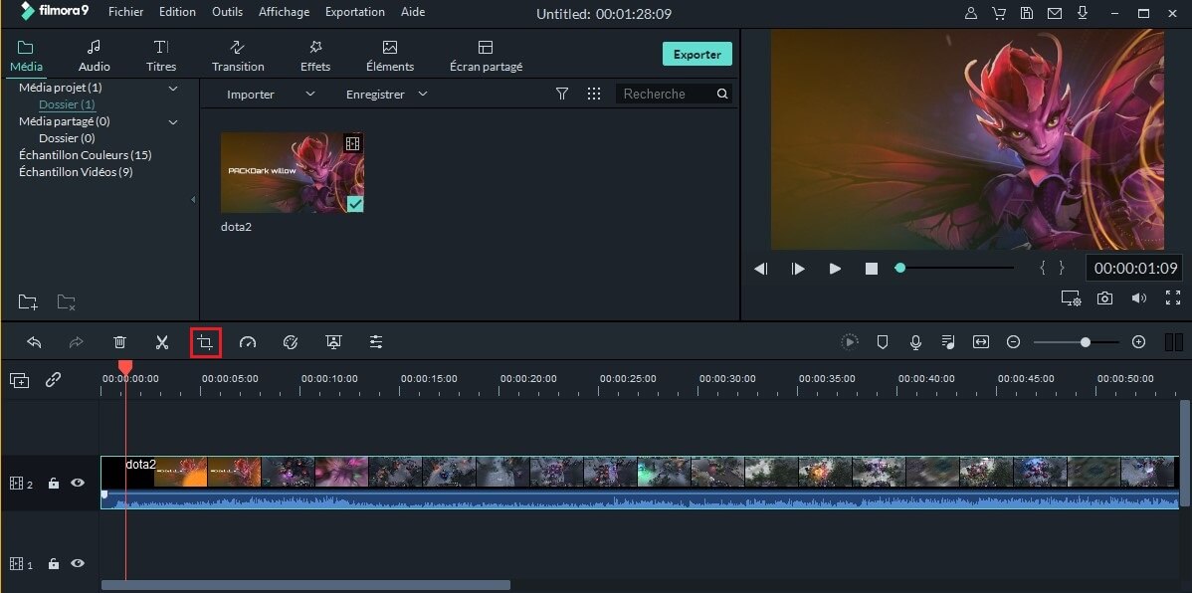This screenshot has width=1192, height=593.
Task: Select Échantillon Couleurs (15) item
Action: click(x=86, y=155)
